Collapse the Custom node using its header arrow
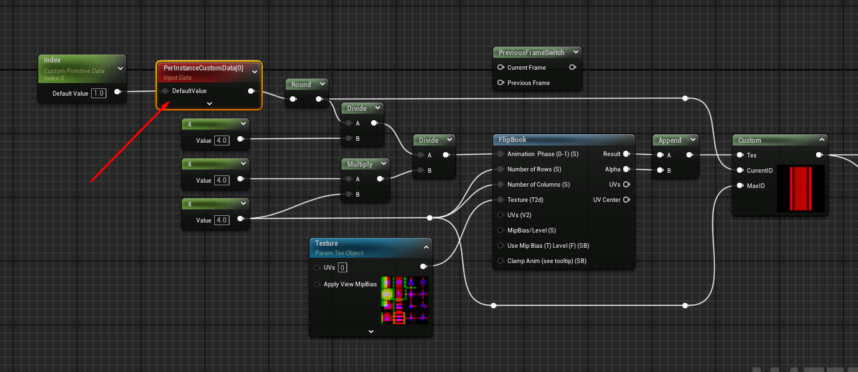Screen dimensions: 858x372 [821, 140]
